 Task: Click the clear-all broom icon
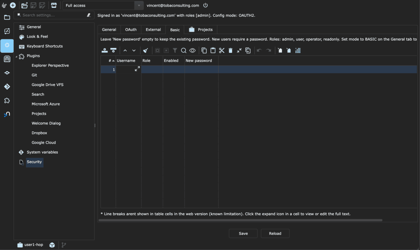coord(146,50)
